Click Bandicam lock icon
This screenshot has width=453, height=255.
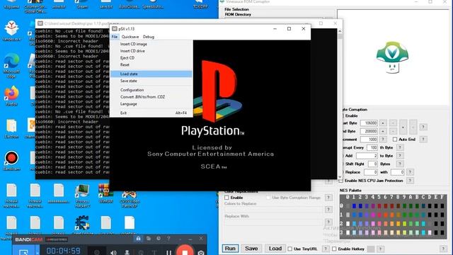pos(139,239)
